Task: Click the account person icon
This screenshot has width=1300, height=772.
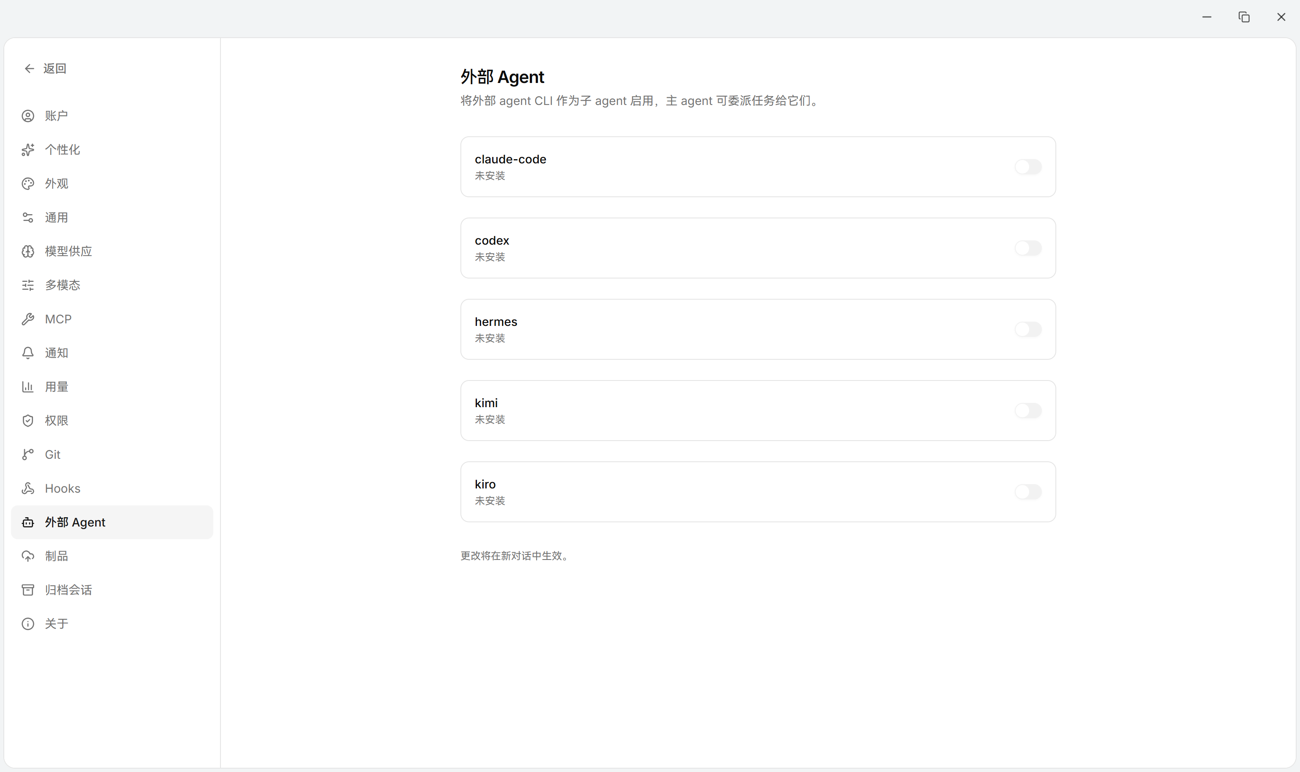Action: tap(28, 116)
